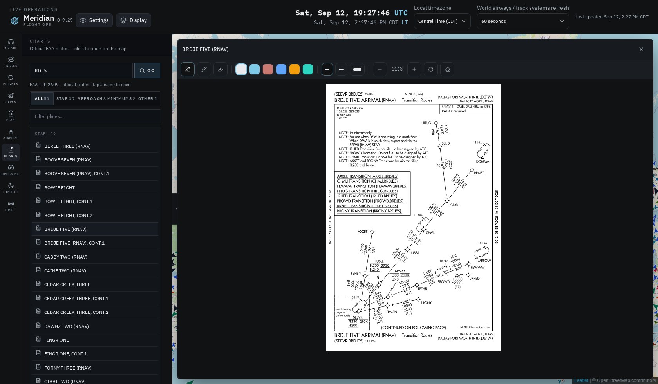The image size is (658, 384).
Task: Open the Settings button
Action: 94,20
